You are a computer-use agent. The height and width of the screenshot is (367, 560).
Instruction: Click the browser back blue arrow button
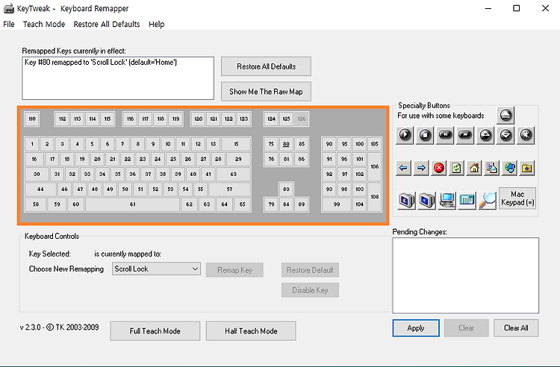[x=403, y=168]
